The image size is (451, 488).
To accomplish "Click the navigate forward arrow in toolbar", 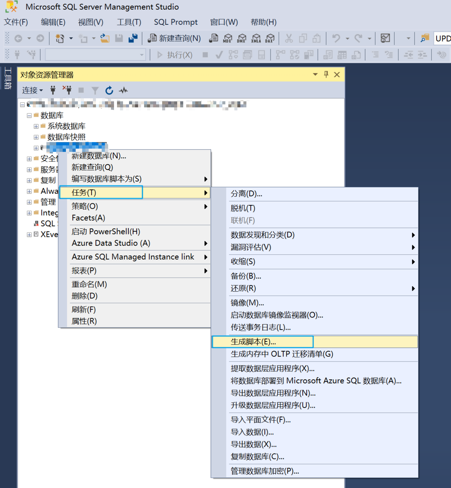I will point(40,38).
